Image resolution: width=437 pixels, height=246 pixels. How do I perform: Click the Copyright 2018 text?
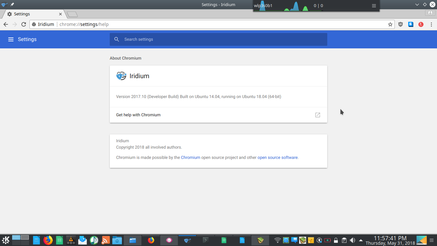[149, 147]
